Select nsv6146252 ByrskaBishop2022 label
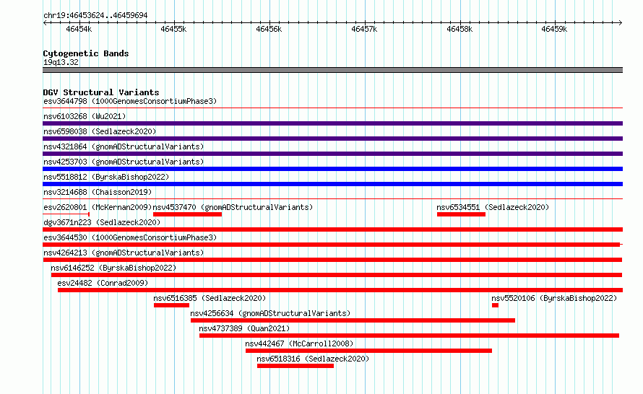Image resolution: width=643 pixels, height=394 pixels. [113, 268]
